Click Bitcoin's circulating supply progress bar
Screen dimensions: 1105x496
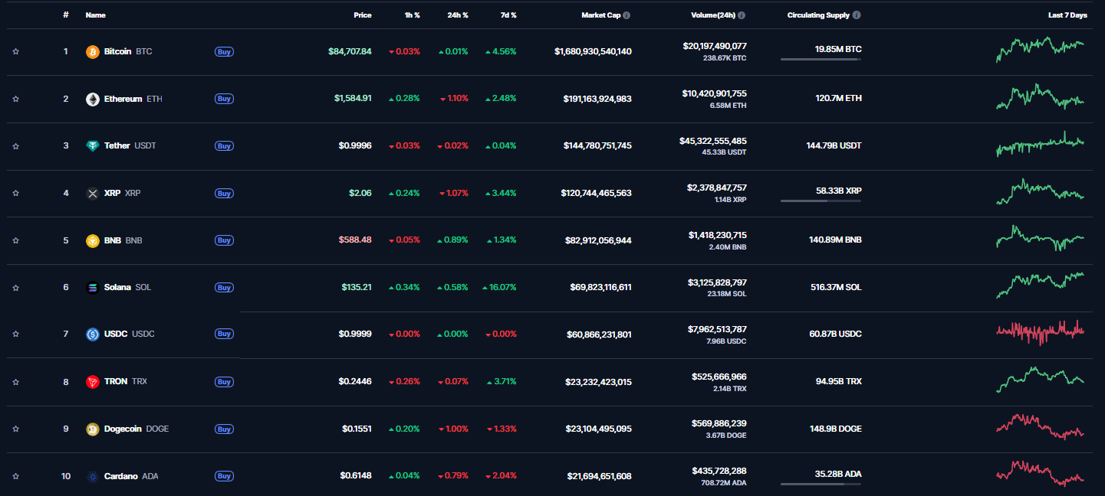820,59
